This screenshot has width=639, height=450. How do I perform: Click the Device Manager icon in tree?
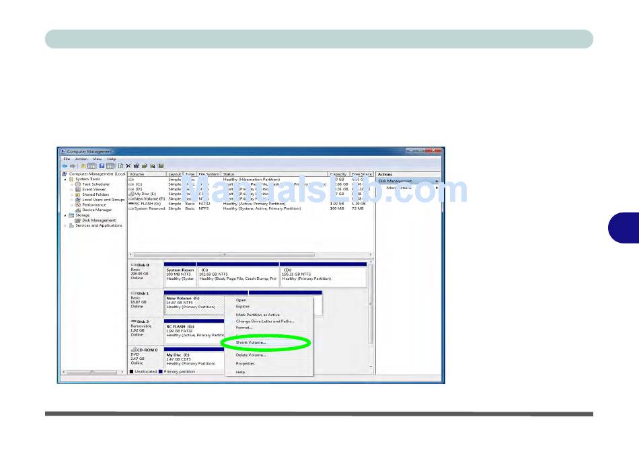click(x=78, y=211)
